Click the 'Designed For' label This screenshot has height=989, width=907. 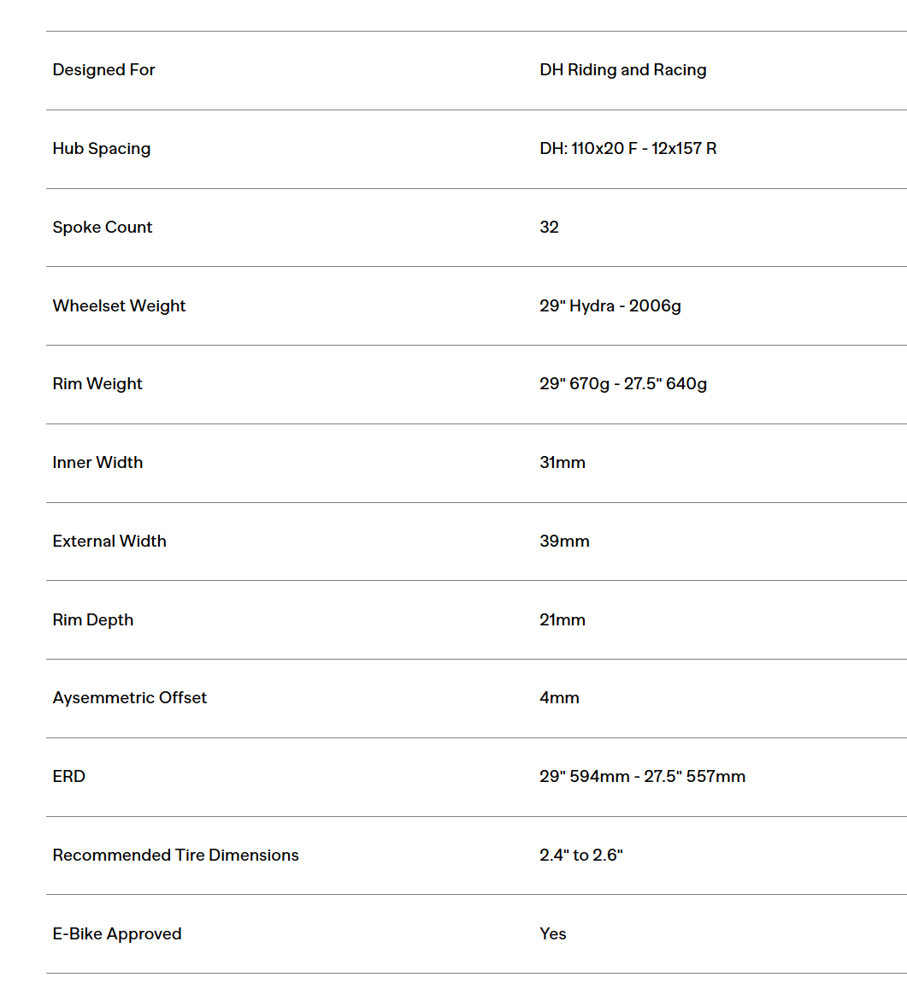point(103,70)
